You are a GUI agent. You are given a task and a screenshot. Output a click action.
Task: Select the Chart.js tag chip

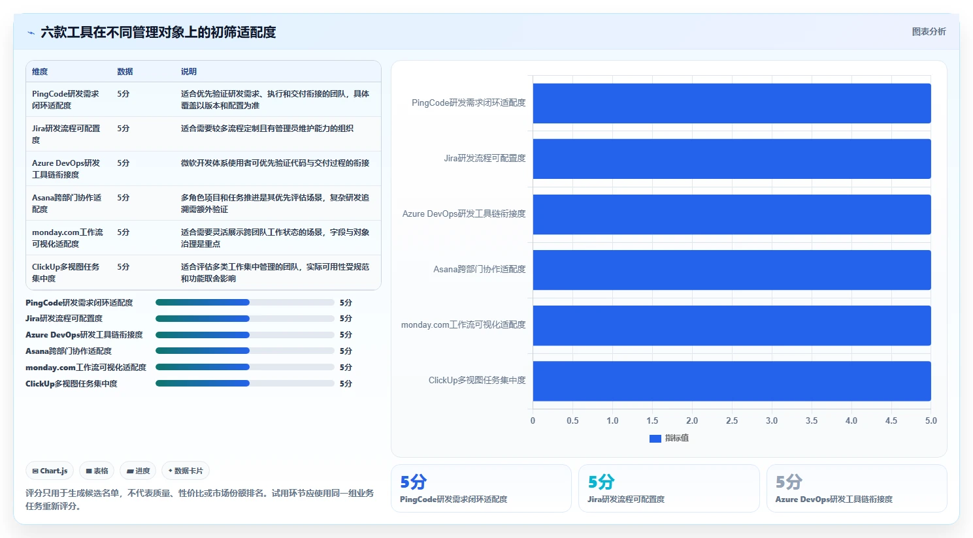point(50,471)
